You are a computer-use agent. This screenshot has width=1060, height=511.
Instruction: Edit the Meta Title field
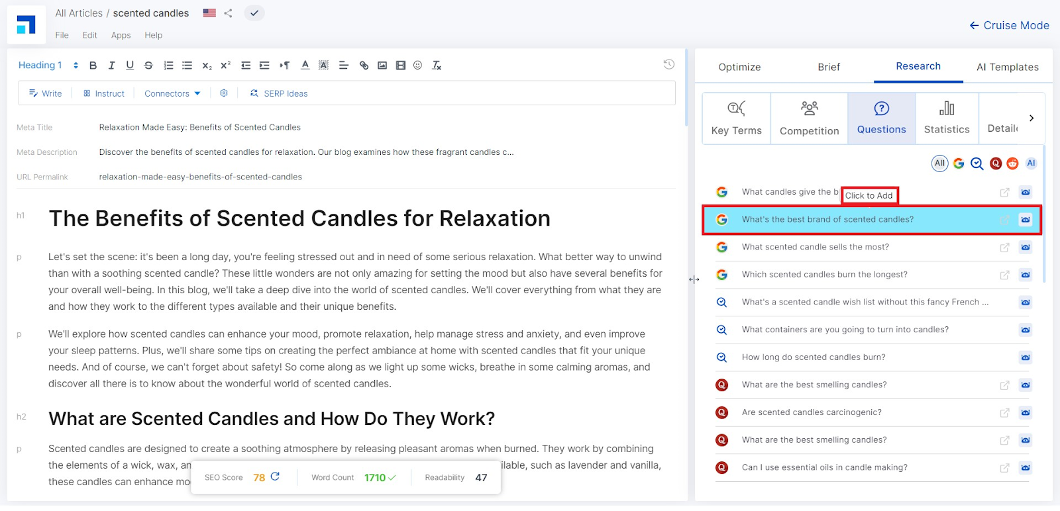tap(199, 128)
